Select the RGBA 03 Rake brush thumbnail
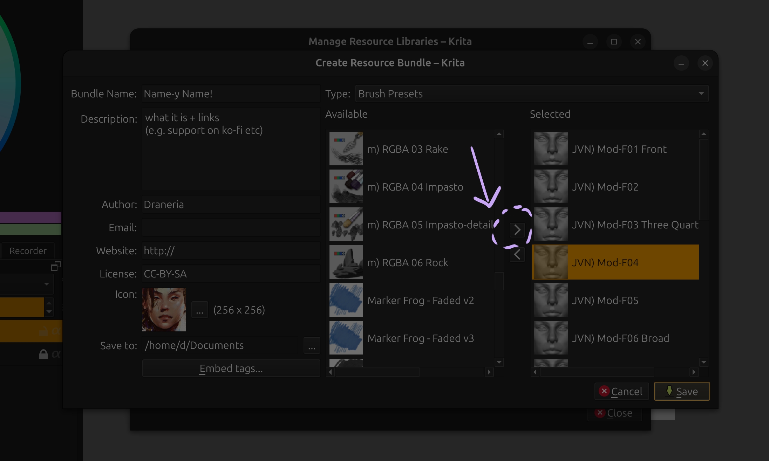The width and height of the screenshot is (769, 461). click(346, 149)
